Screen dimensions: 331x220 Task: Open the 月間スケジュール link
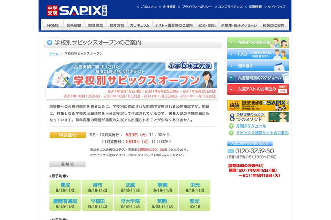pos(251,126)
